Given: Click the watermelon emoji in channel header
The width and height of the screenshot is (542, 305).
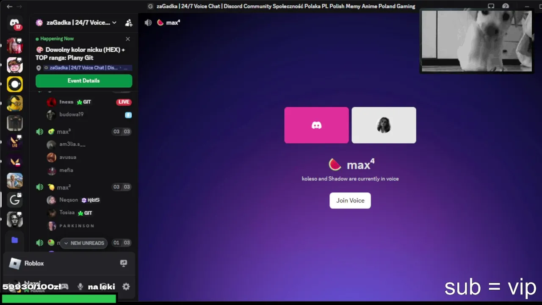Looking at the screenshot, I should click(160, 22).
